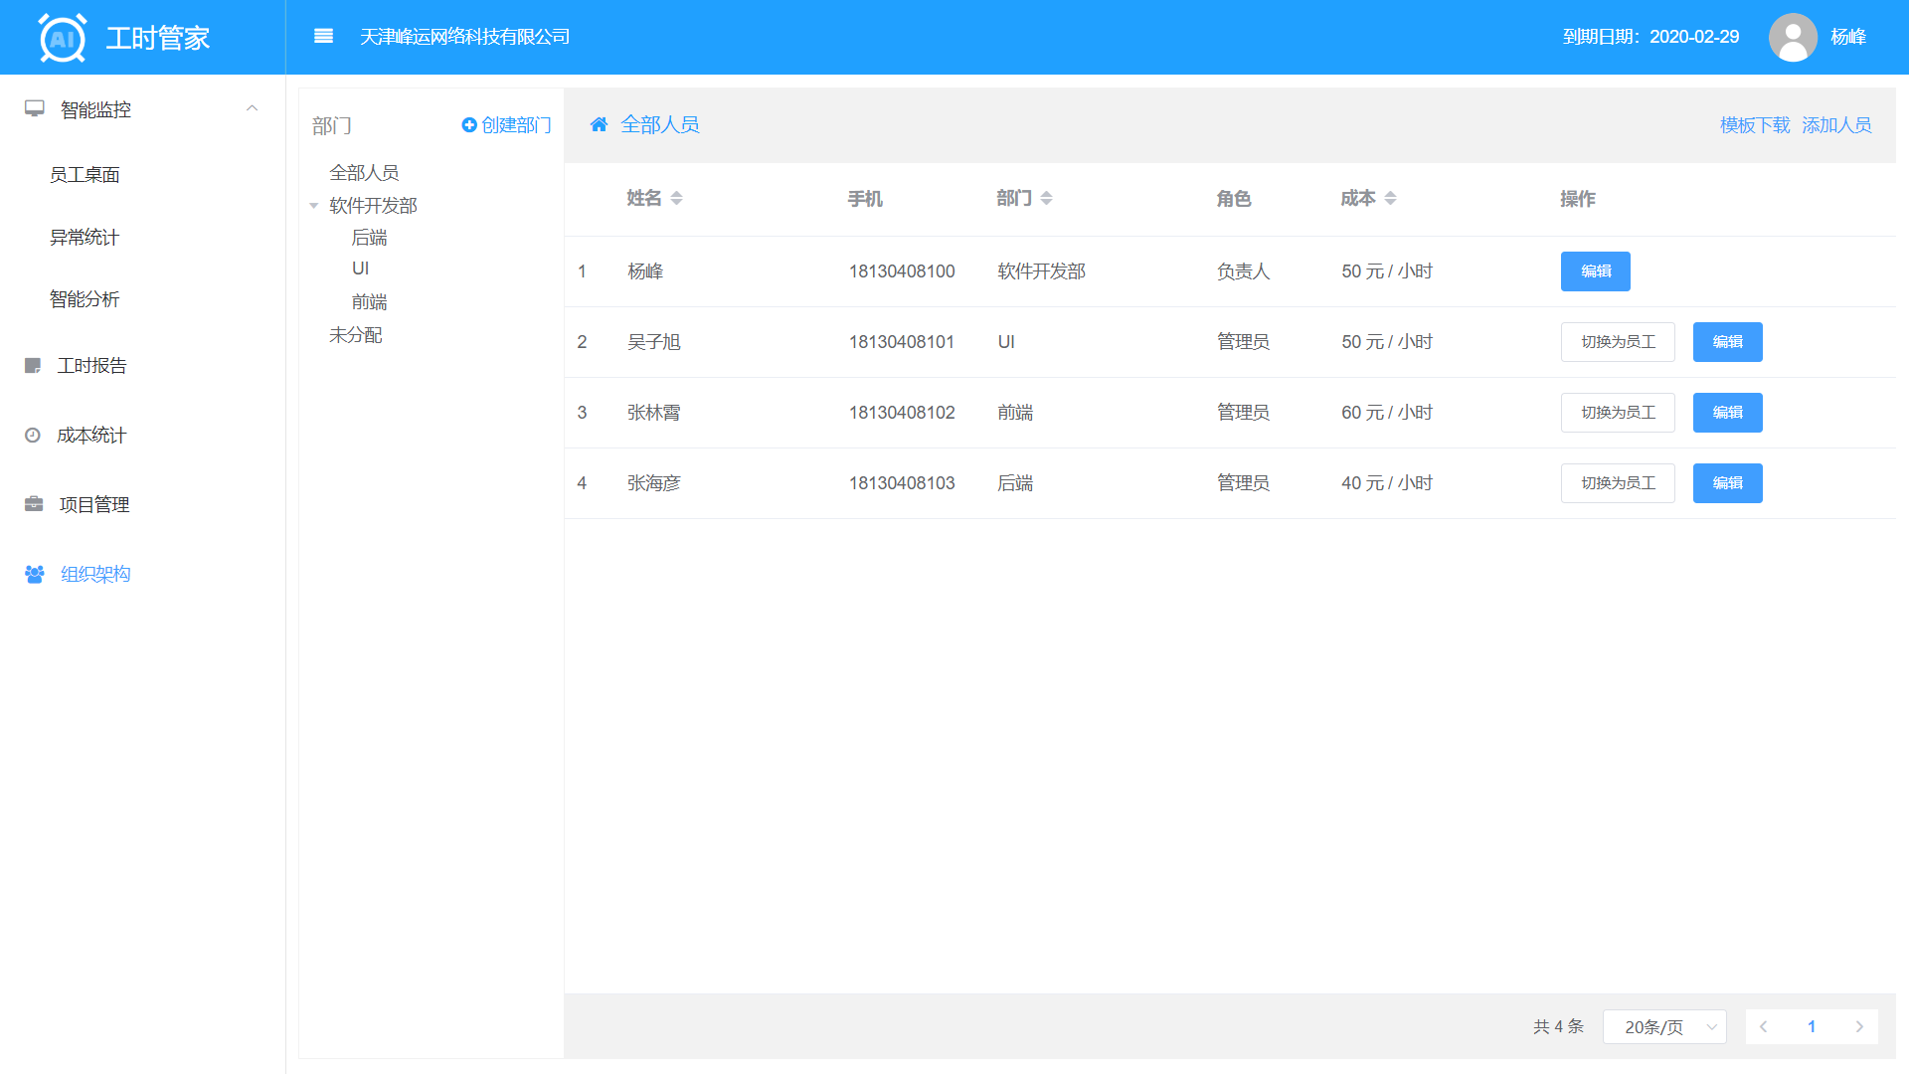Click the hamburger menu collapse icon

pyautogui.click(x=323, y=37)
